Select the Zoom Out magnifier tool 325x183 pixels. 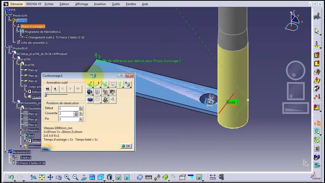(x=75, y=177)
